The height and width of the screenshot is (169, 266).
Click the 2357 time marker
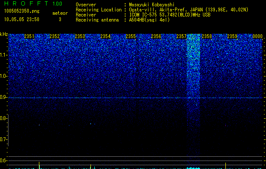pos(181,36)
